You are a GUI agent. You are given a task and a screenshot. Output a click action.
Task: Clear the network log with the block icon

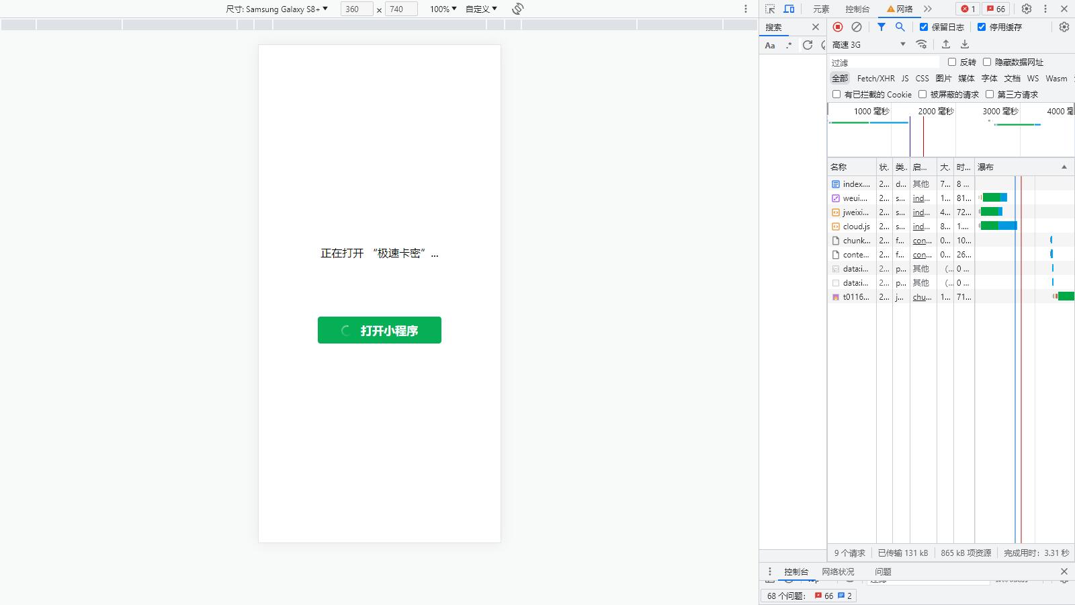(x=856, y=27)
